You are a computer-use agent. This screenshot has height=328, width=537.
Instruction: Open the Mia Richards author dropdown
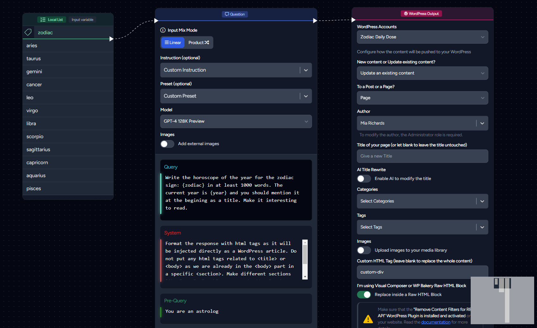tap(422, 123)
